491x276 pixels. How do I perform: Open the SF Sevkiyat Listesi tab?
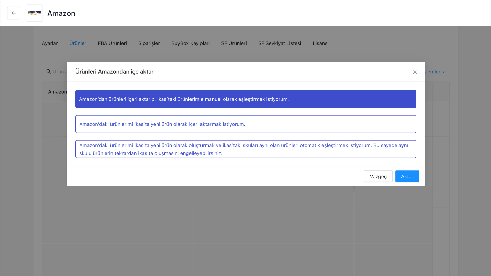pos(280,43)
